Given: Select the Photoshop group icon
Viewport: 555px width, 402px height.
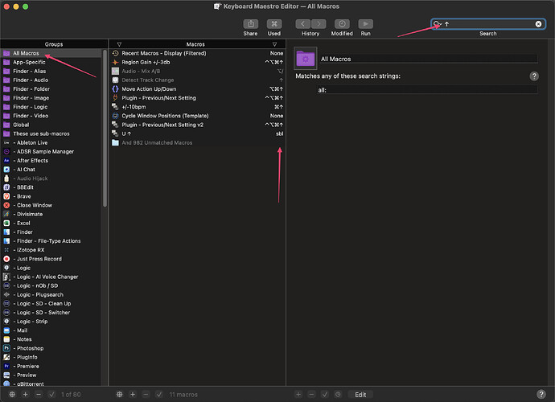Looking at the screenshot, I should point(6,348).
